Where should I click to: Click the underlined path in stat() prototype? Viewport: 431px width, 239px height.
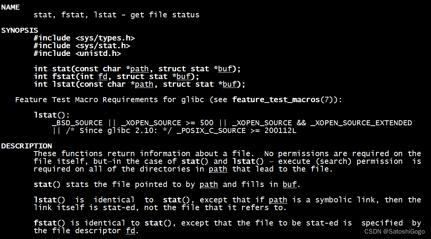(x=140, y=69)
